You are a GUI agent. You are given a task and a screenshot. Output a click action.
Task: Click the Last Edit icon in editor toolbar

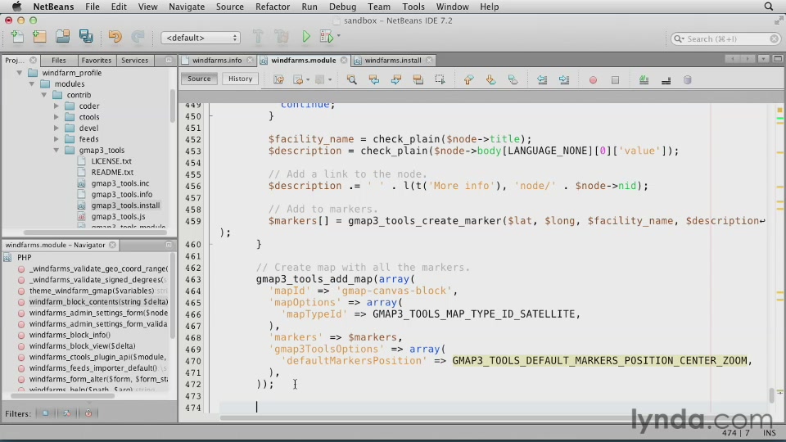click(x=278, y=79)
